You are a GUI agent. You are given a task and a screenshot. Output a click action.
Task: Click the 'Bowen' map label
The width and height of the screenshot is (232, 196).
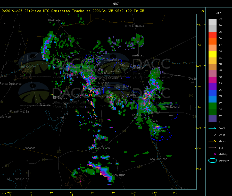pyautogui.click(x=172, y=115)
